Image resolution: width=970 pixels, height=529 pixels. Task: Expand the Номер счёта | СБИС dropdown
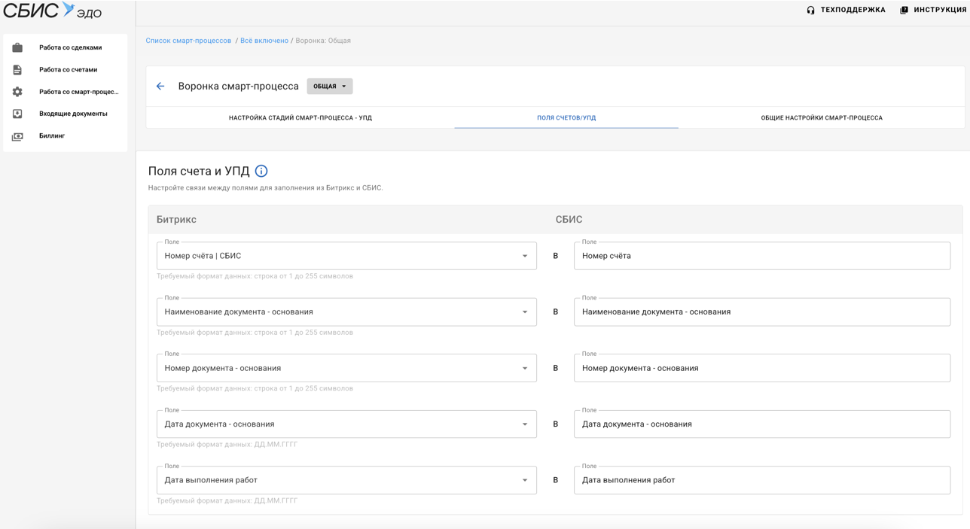[x=525, y=256]
